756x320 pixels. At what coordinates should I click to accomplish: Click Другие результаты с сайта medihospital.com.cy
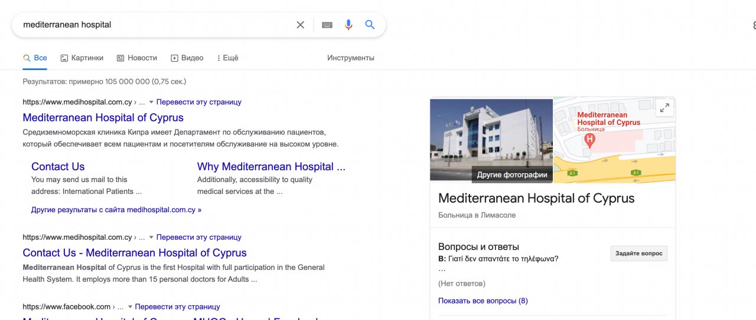[116, 209]
